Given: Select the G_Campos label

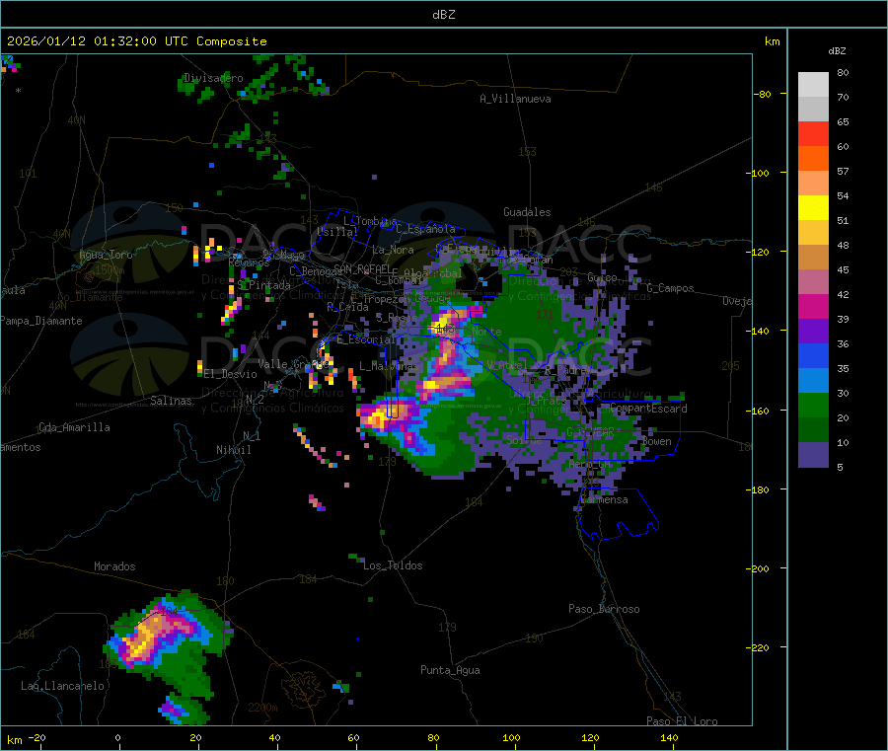Looking at the screenshot, I should (x=670, y=288).
